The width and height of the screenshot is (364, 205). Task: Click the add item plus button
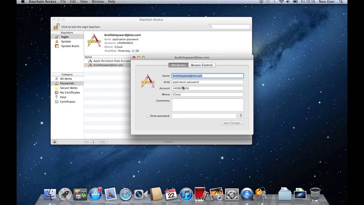click(x=86, y=142)
